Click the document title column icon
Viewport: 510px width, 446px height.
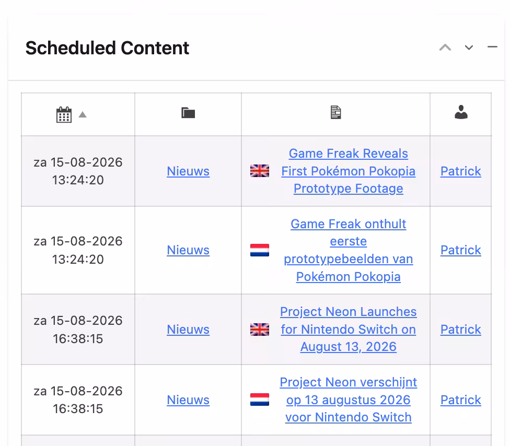[335, 112]
